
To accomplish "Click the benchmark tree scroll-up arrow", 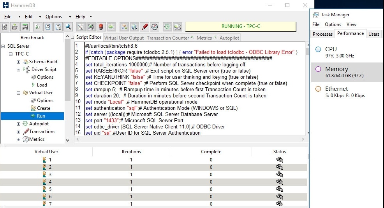I will point(68,36).
